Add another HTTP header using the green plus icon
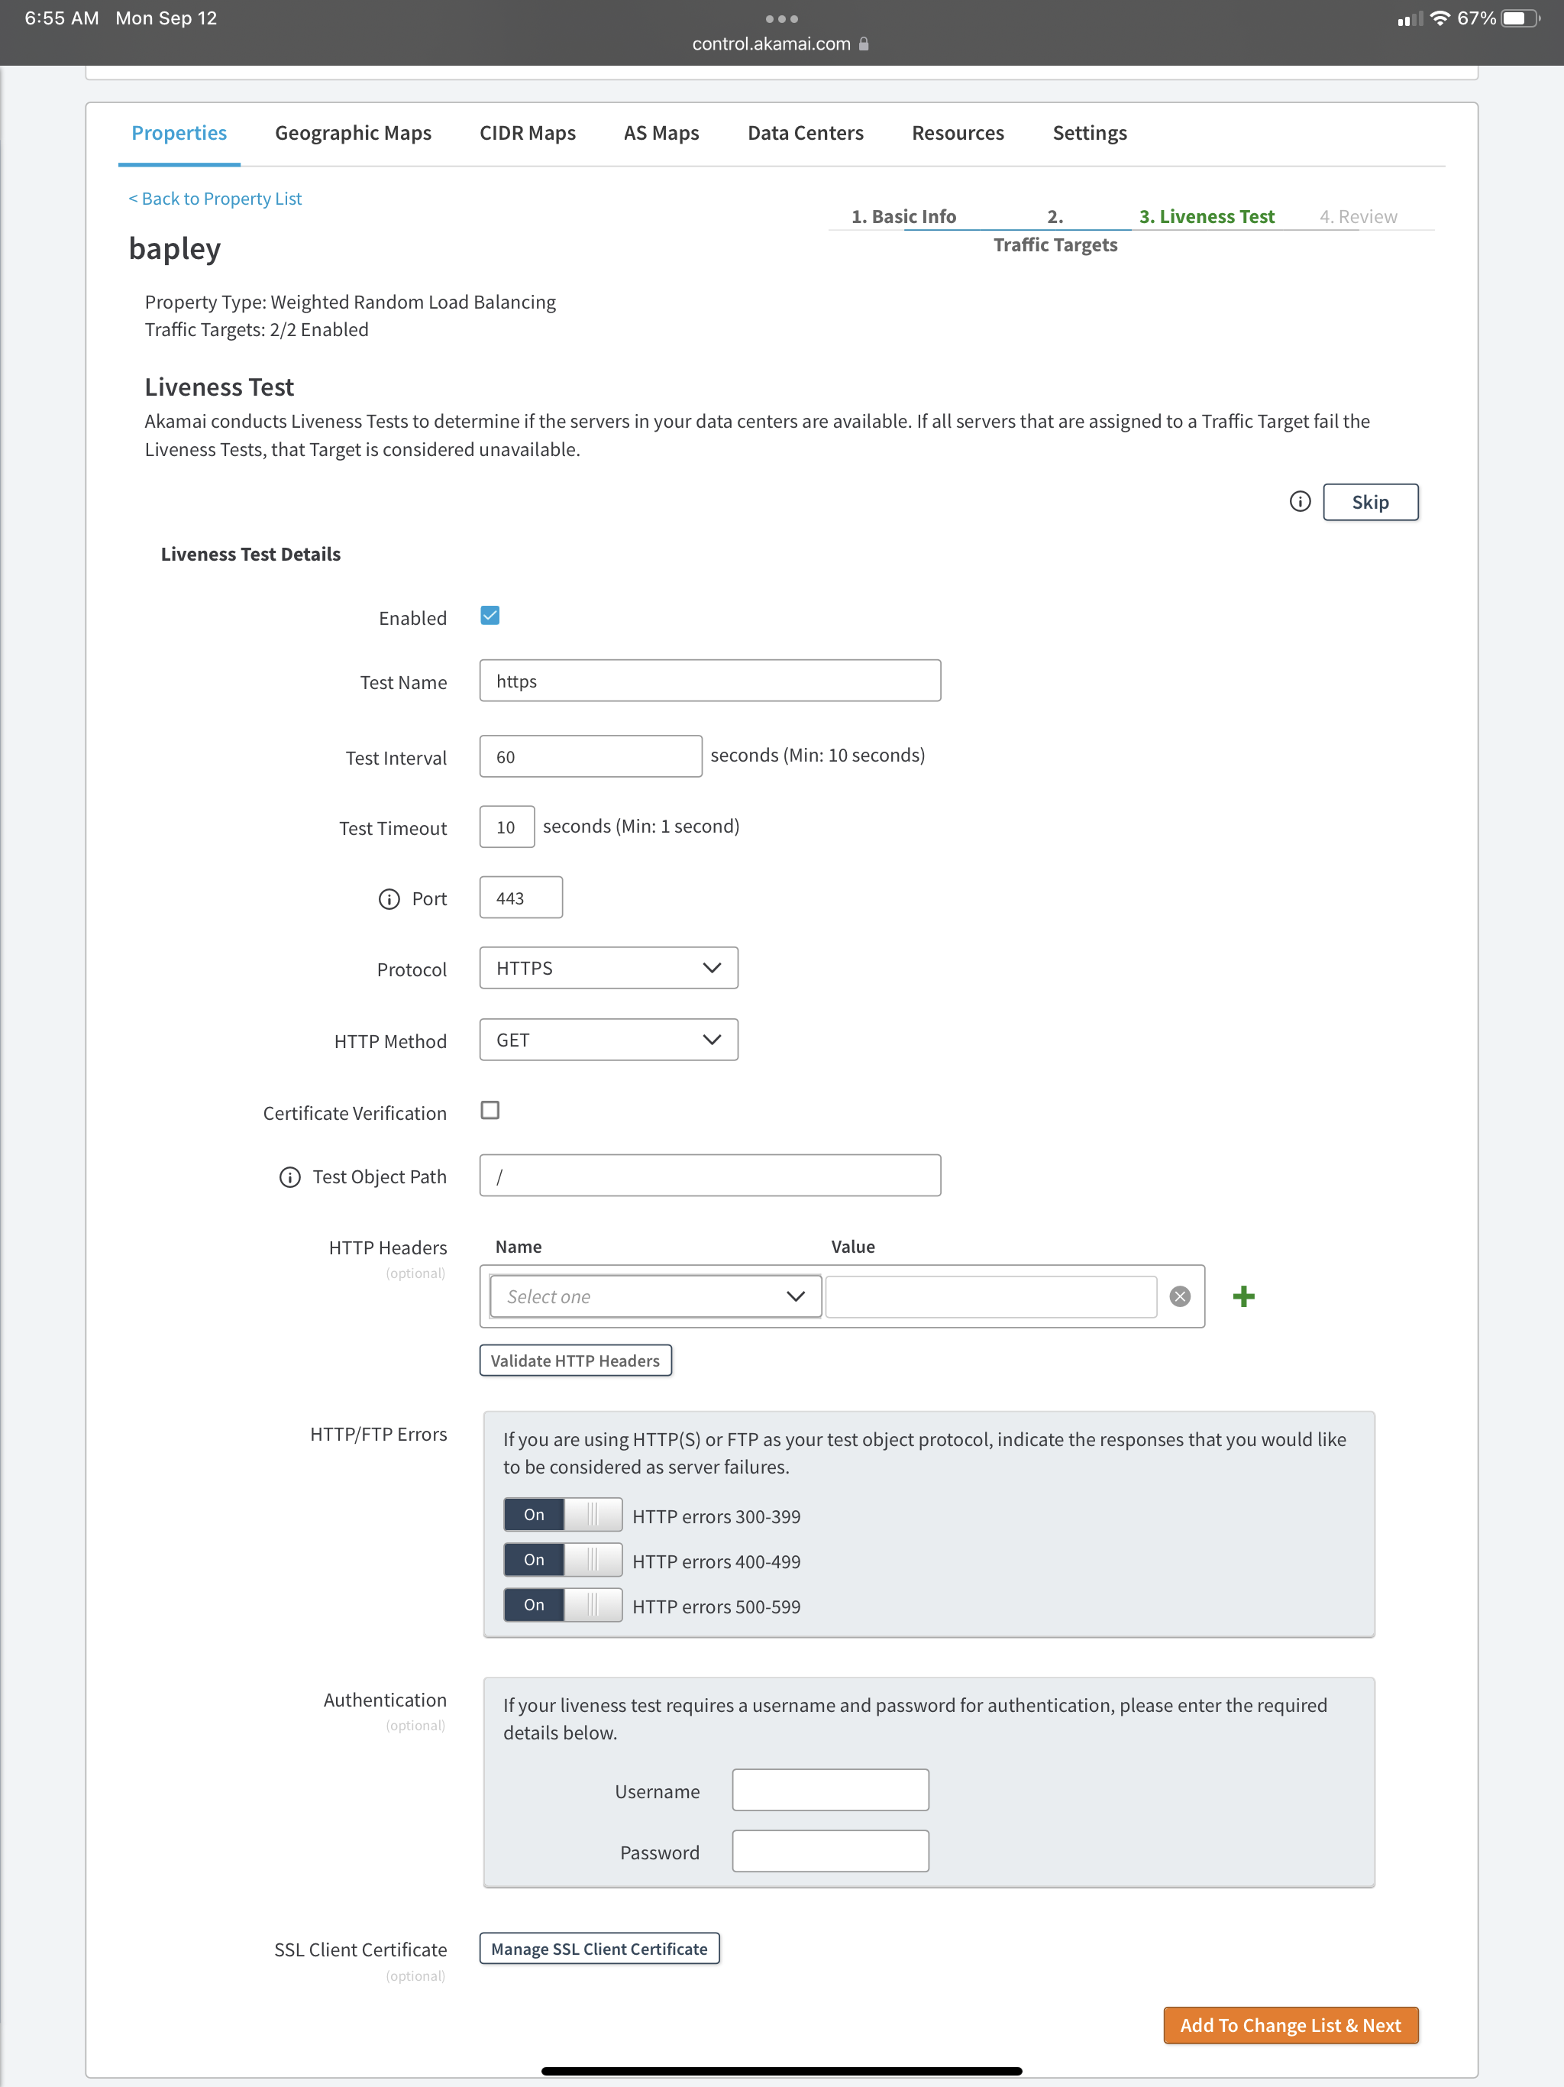The width and height of the screenshot is (1564, 2087). (1244, 1296)
